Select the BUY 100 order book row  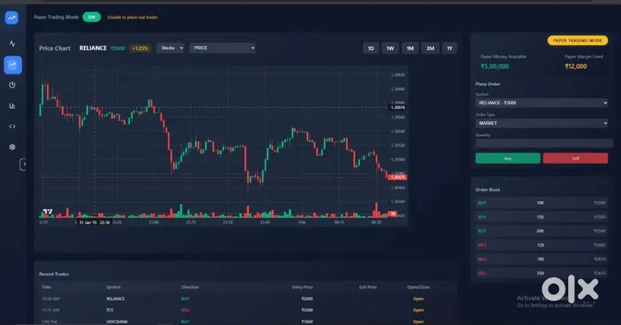point(542,203)
